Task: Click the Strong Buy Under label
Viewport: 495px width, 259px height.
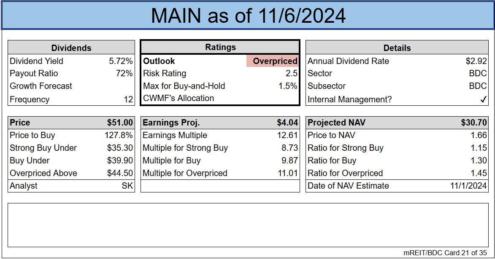Action: pyautogui.click(x=43, y=148)
